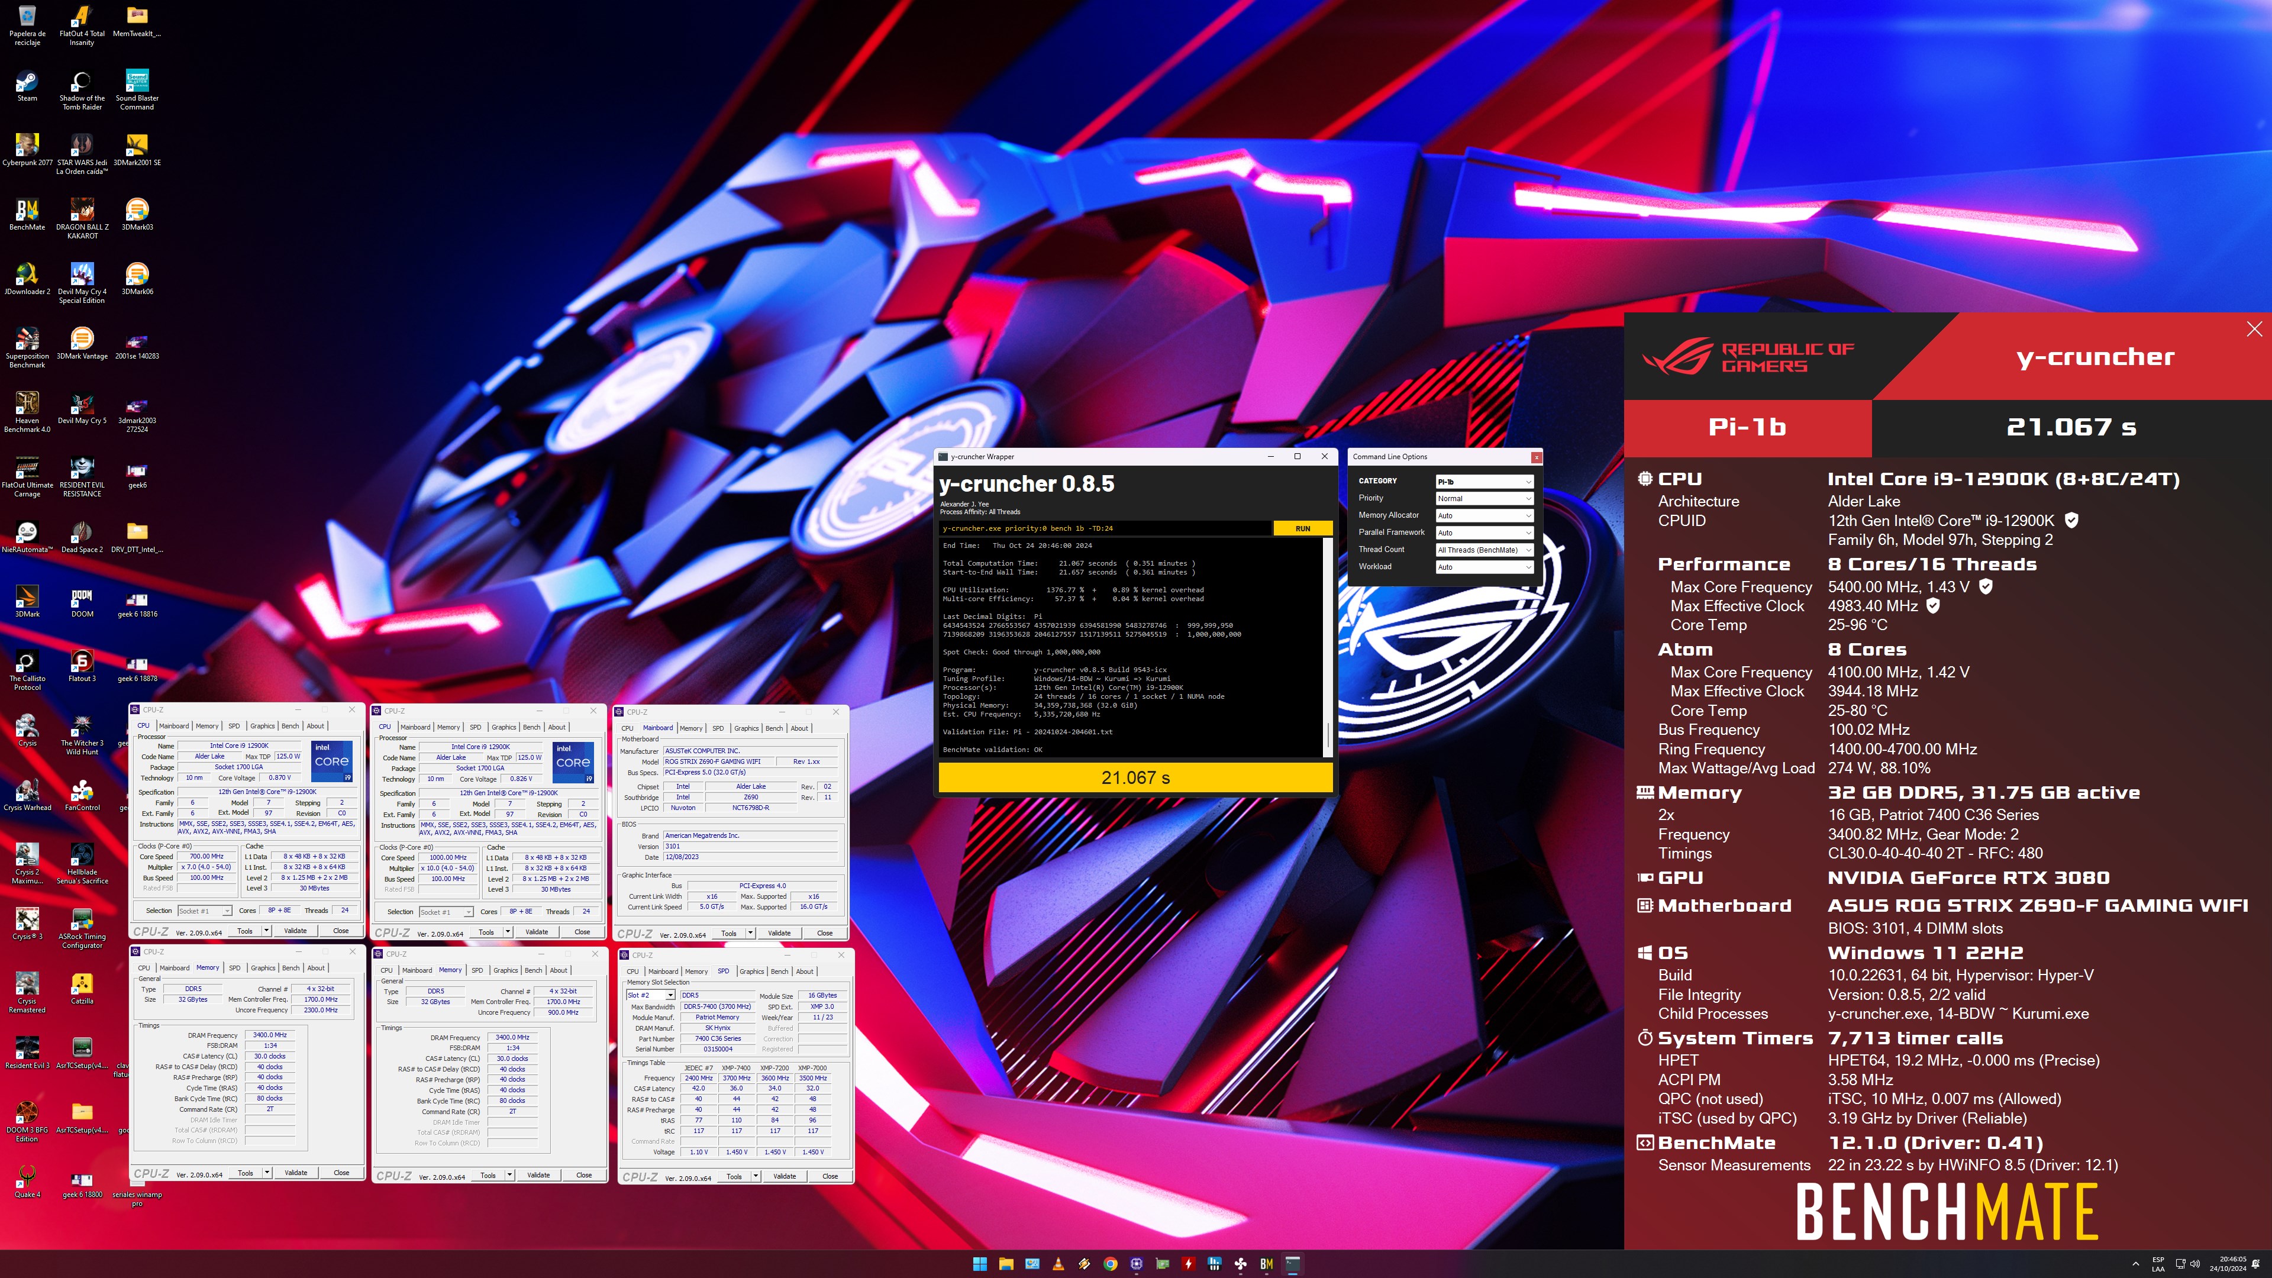Viewport: 2272px width, 1278px height.
Task: Expand the Memory Allocator dropdown
Action: point(1484,516)
